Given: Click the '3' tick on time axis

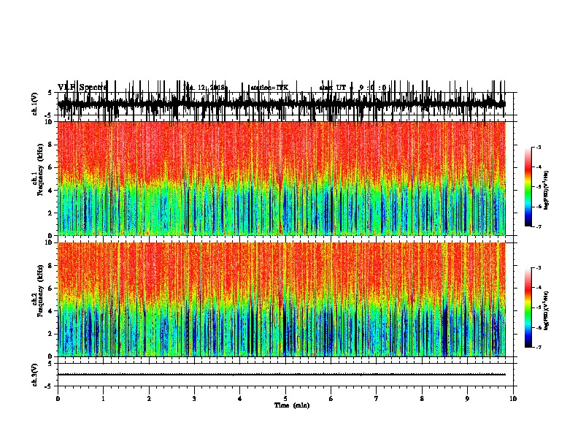Looking at the screenshot, I should (x=194, y=399).
